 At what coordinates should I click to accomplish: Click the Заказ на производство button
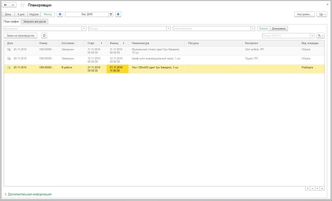point(21,36)
